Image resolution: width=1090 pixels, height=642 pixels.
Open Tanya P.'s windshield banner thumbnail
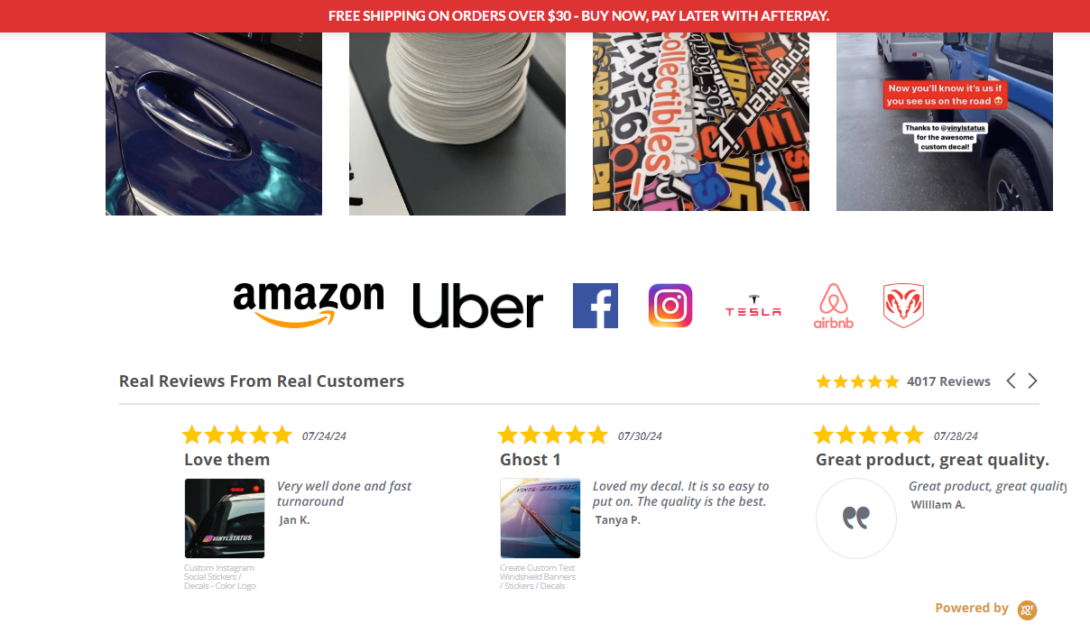540,518
